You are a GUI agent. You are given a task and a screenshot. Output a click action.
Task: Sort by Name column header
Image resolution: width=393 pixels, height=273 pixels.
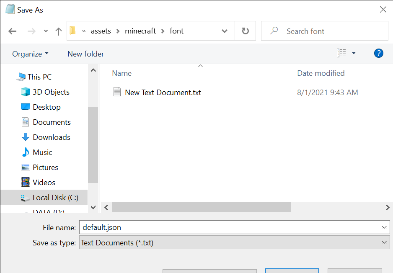tap(122, 73)
